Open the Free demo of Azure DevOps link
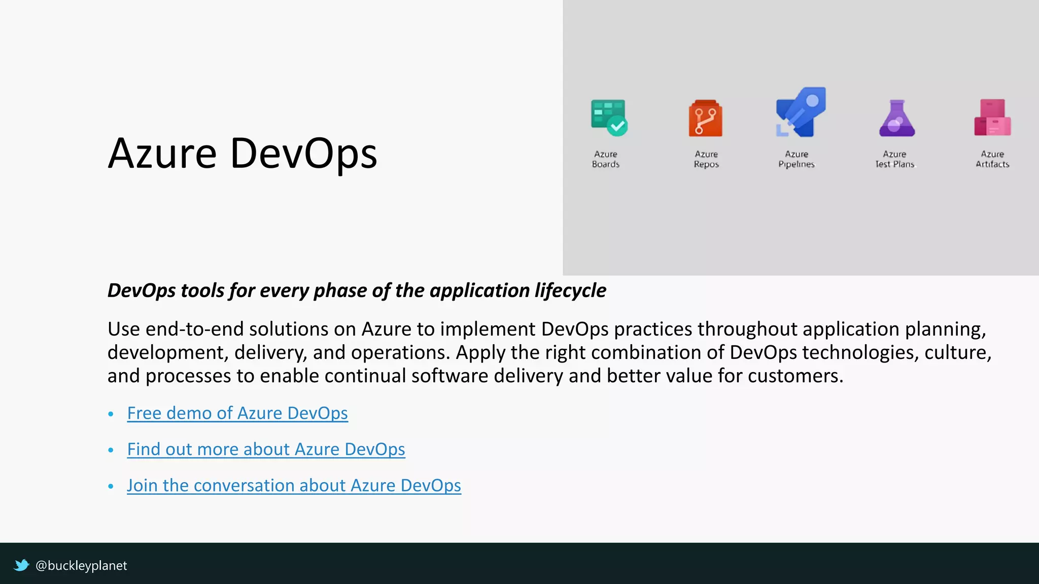This screenshot has width=1039, height=584. tap(237, 413)
